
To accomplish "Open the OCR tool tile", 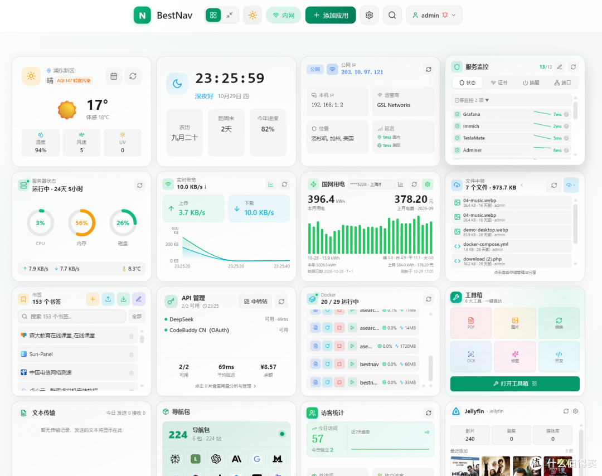I will coord(471,357).
